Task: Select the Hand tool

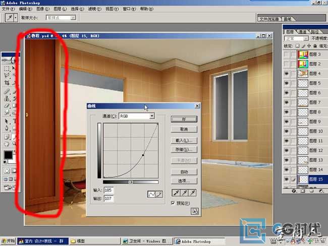Action: coord(7,144)
